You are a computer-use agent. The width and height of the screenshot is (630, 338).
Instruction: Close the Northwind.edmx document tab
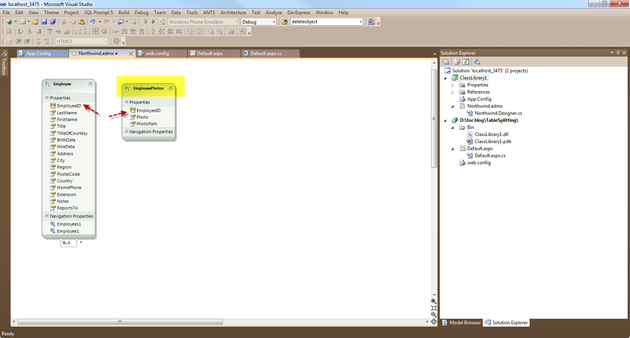131,54
